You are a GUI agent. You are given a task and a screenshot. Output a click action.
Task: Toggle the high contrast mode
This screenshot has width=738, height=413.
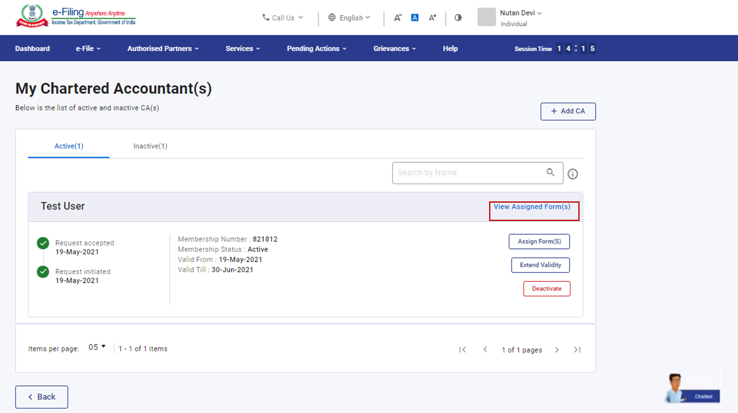pos(458,18)
